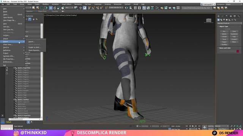Click the scene explorer horizontal scrollbar
This screenshot has height=136, width=243.
tap(25, 119)
